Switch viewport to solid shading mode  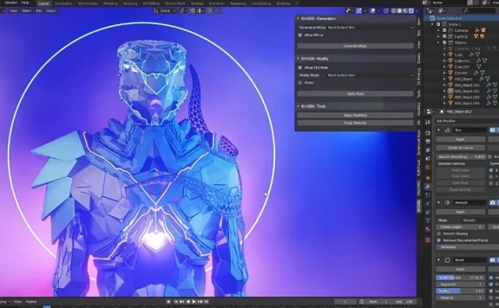tap(399, 10)
